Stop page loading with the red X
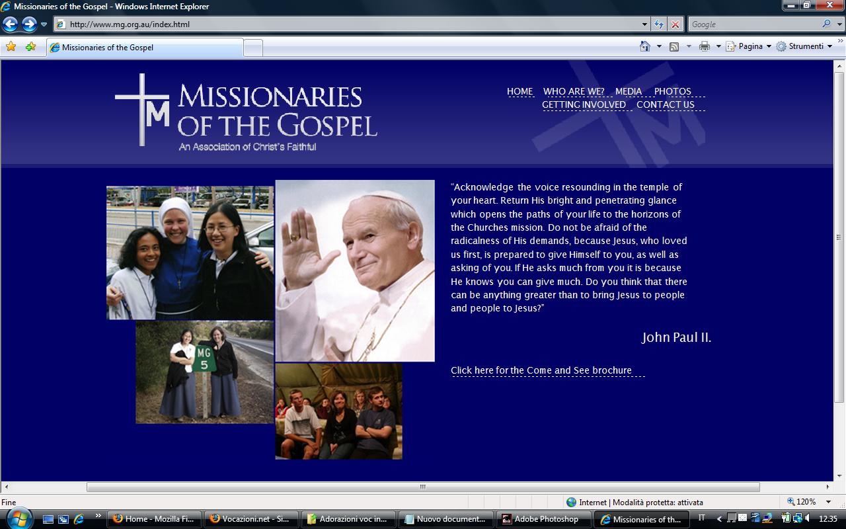846x529 pixels. pos(675,24)
